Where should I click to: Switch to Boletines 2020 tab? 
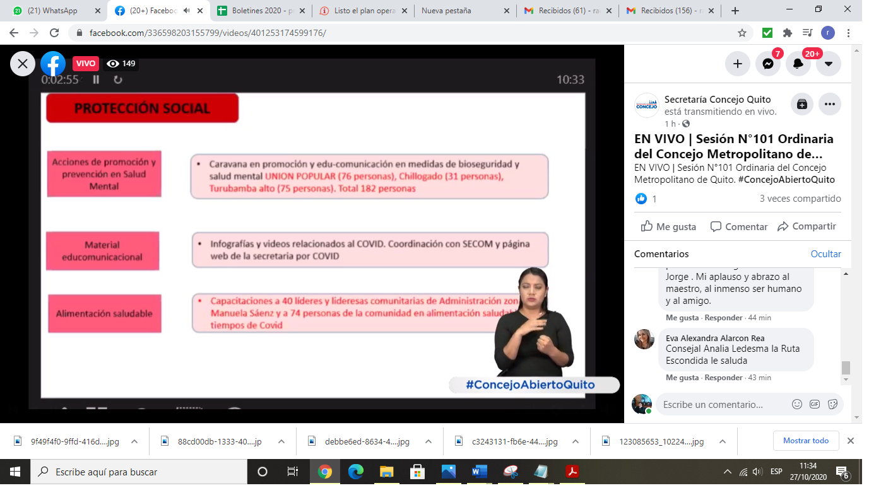tap(261, 11)
